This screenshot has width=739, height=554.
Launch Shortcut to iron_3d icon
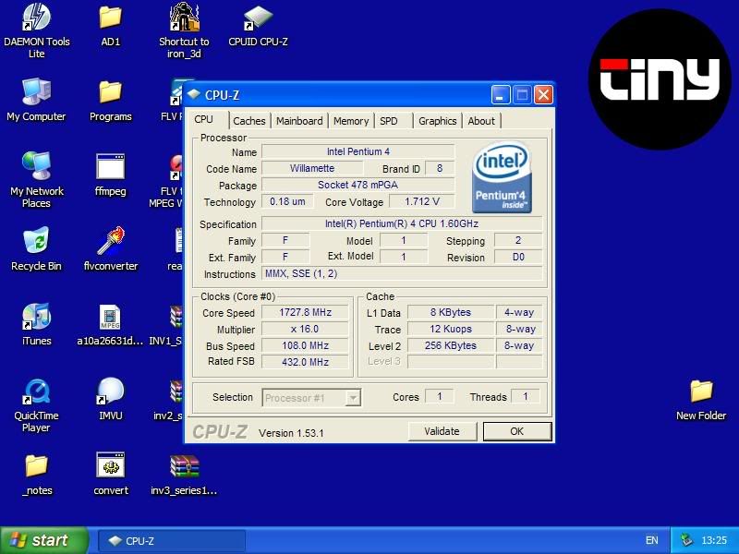[184, 30]
